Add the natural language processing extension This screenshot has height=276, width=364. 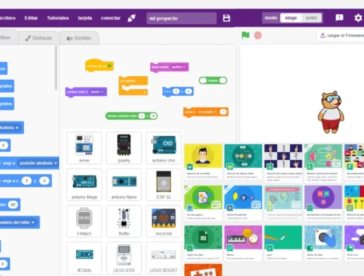[323, 203]
